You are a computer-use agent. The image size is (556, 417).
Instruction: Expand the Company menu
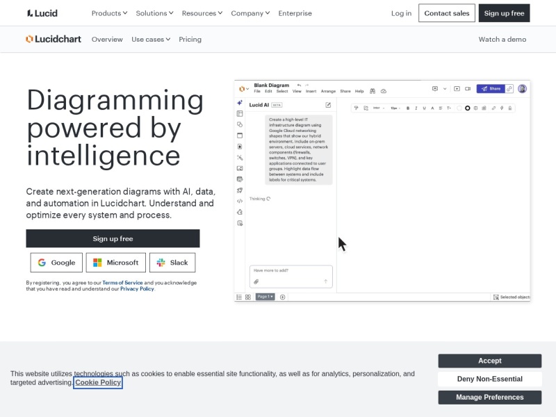pos(250,13)
